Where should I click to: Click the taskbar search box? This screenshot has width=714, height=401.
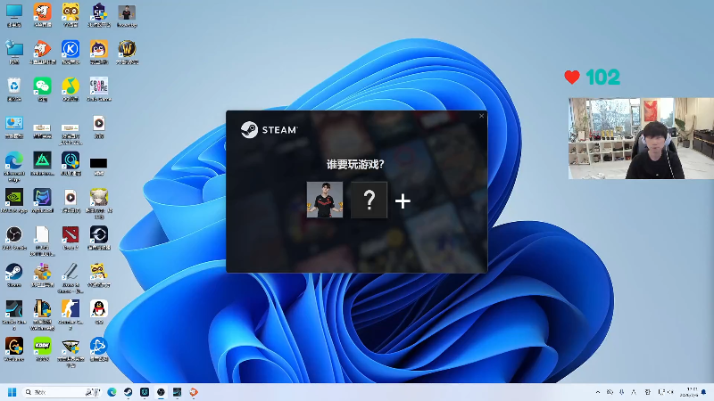click(62, 392)
